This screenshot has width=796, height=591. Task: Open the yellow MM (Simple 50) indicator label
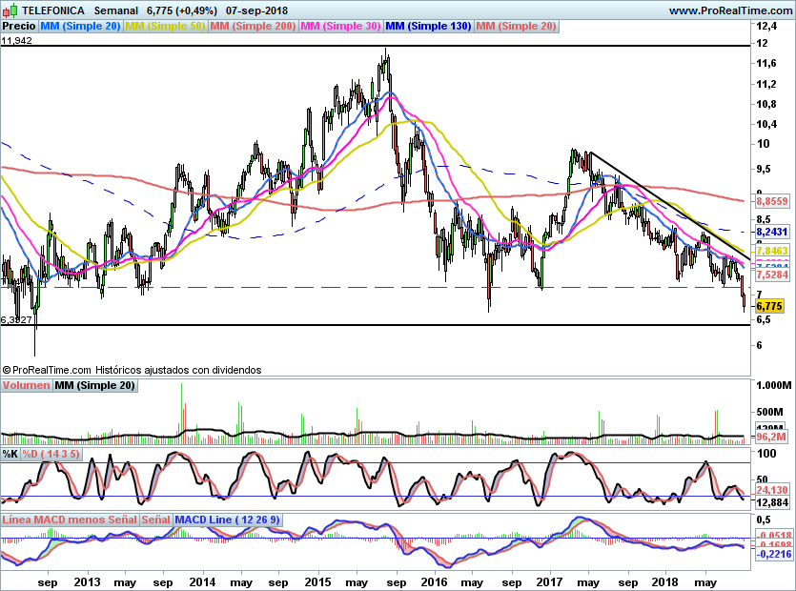pyautogui.click(x=165, y=27)
